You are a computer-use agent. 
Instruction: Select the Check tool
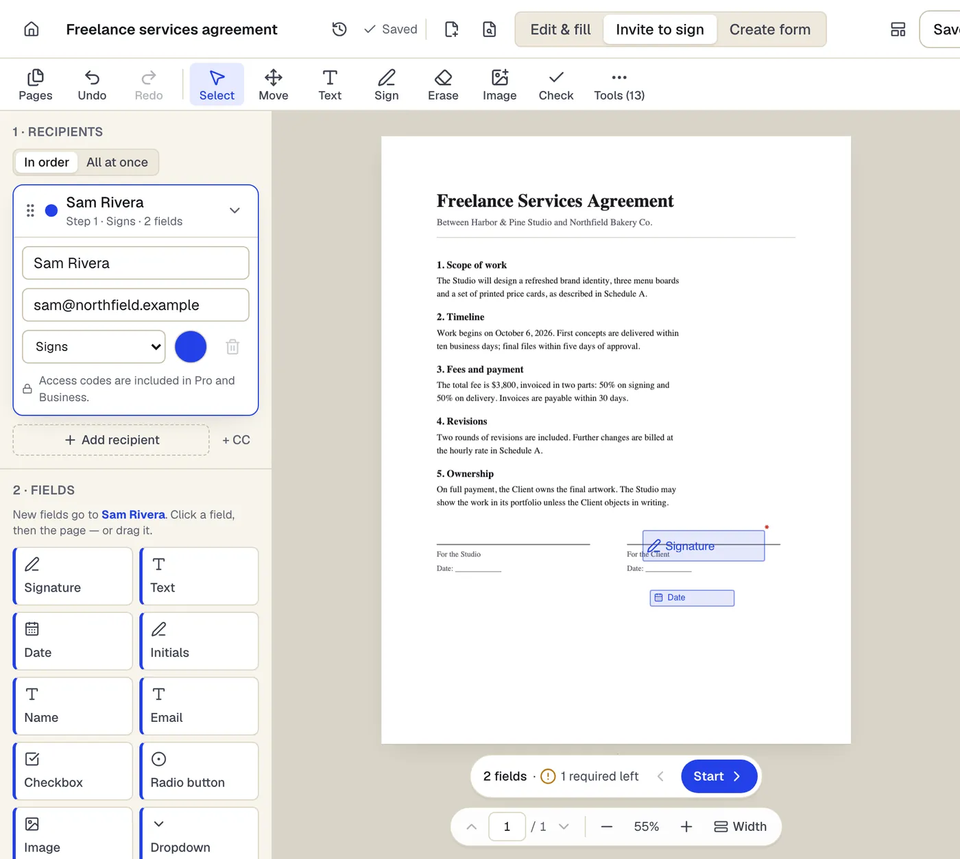(x=556, y=85)
